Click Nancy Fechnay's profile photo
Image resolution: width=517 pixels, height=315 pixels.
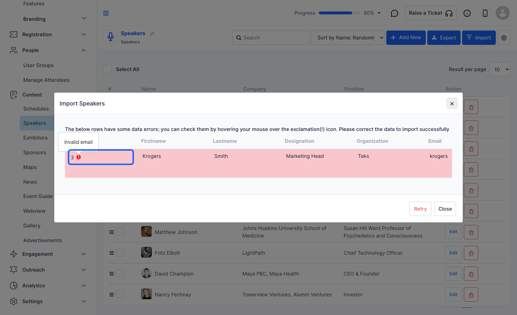click(x=146, y=294)
